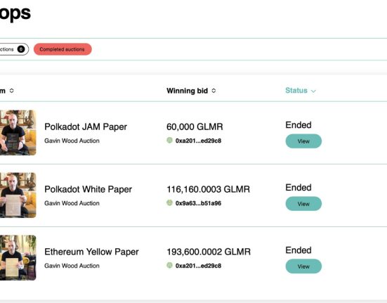Click the Polkadot JAM Paper title

[86, 127]
